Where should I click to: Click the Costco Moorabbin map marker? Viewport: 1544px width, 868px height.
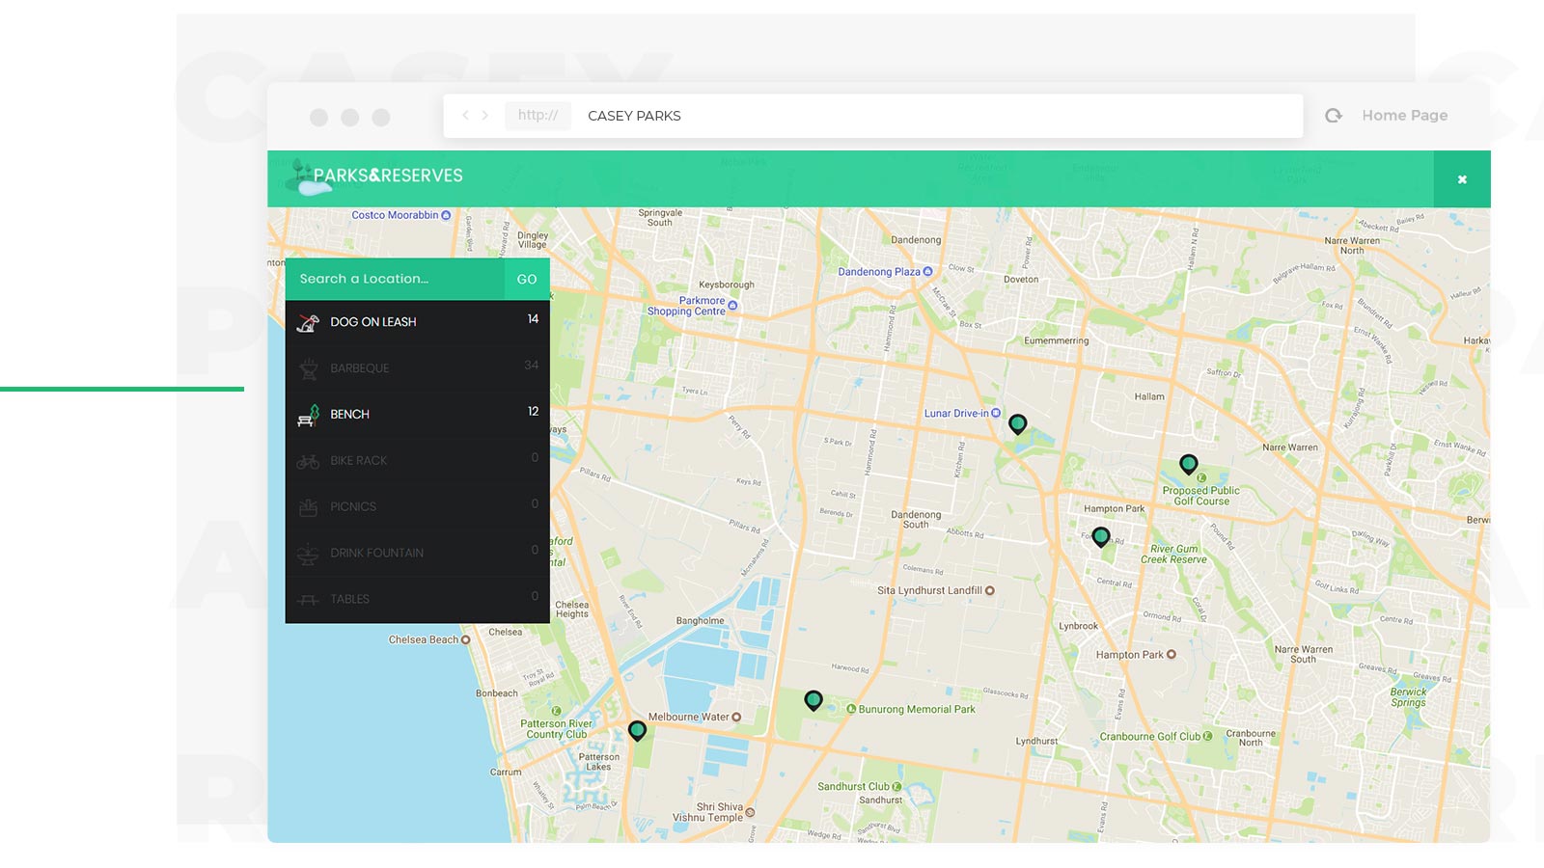tap(446, 215)
